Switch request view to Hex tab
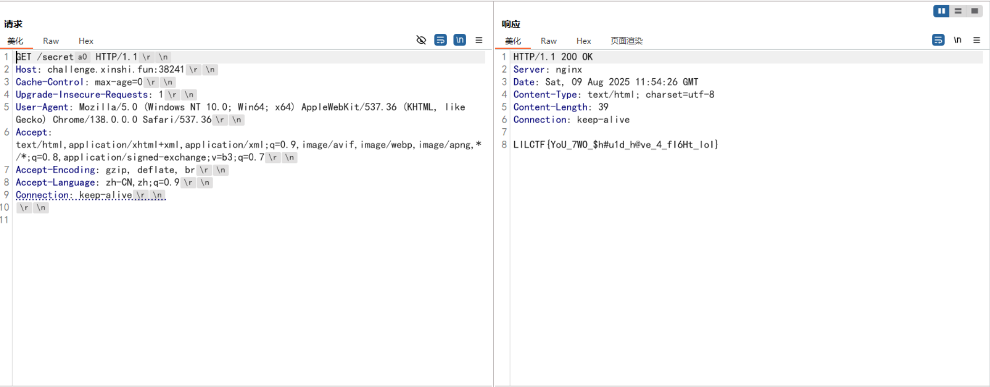 (x=86, y=41)
